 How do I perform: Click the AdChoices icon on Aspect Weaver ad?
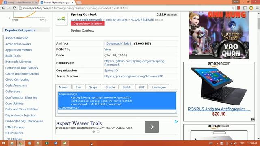coord(176,122)
